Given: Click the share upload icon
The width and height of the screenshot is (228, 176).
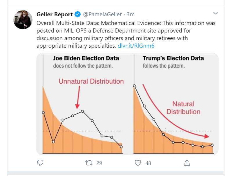Looking at the screenshot, I should (x=187, y=163).
